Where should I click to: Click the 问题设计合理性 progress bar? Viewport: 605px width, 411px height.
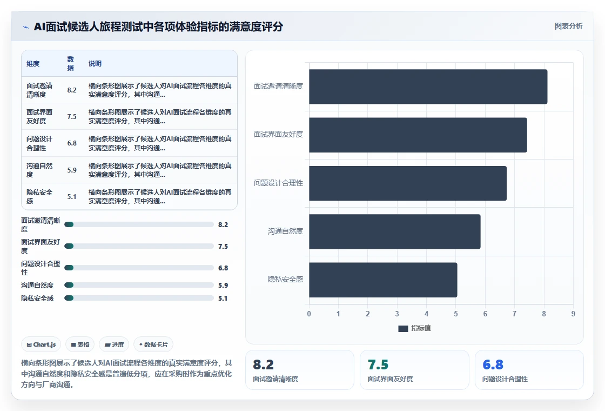pyautogui.click(x=139, y=268)
